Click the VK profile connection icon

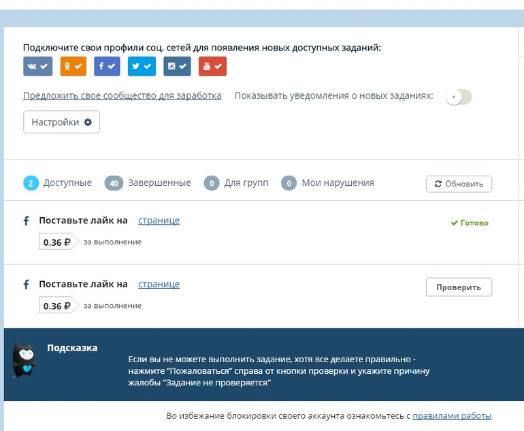click(37, 66)
